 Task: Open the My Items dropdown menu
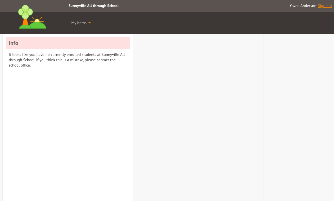pos(81,23)
